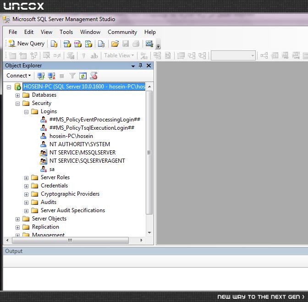Collapse the Security folder
This screenshot has width=308, height=302.
point(17,104)
